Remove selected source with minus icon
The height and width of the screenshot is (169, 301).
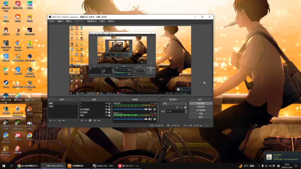(x=86, y=121)
